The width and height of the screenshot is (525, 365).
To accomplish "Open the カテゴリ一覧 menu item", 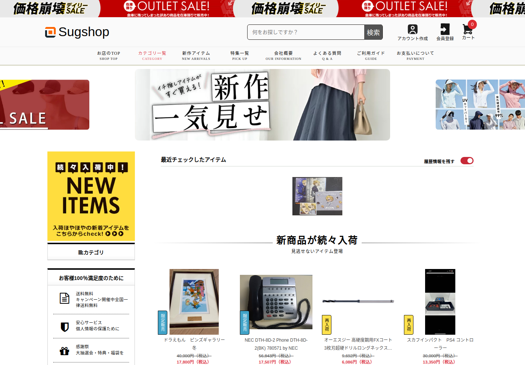I will pyautogui.click(x=152, y=55).
